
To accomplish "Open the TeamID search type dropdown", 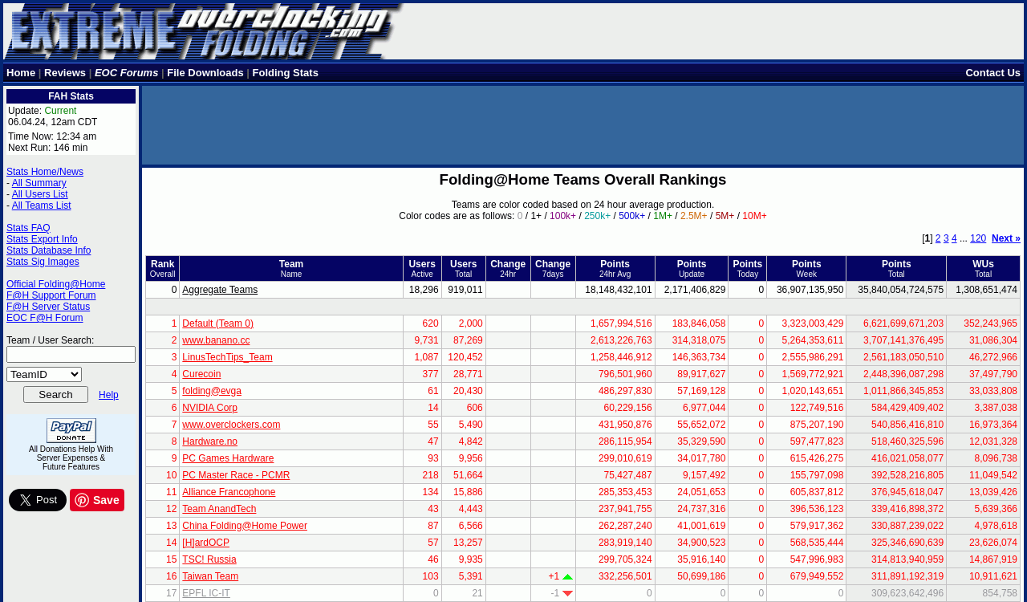I will (x=44, y=375).
